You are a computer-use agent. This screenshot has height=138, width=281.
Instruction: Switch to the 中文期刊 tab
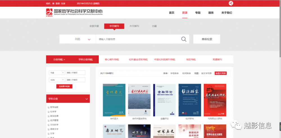pyautogui.click(x=114, y=26)
